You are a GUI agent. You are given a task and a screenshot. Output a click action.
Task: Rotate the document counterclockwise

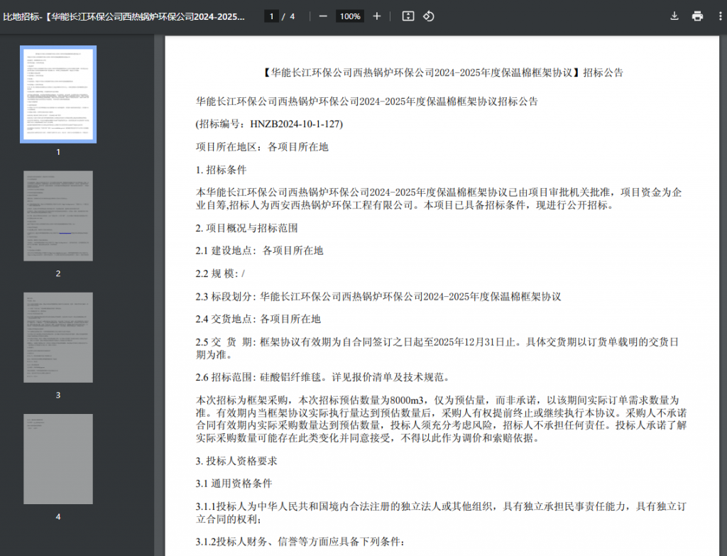[x=428, y=16]
